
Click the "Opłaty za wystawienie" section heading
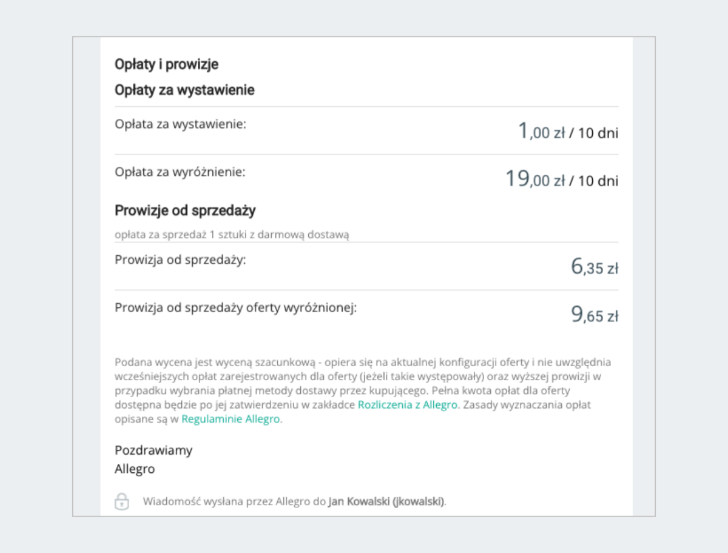[x=184, y=90]
